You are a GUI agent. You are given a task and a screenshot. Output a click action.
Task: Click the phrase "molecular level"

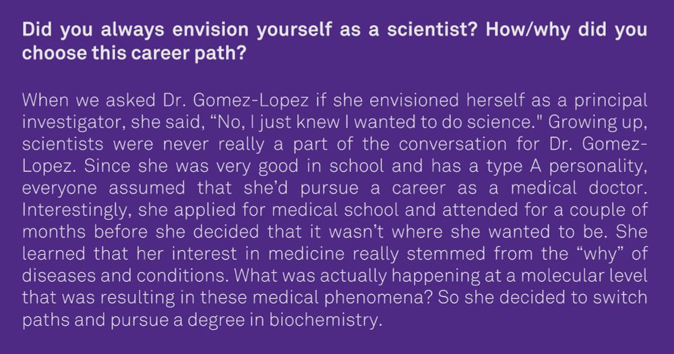pos(584,276)
